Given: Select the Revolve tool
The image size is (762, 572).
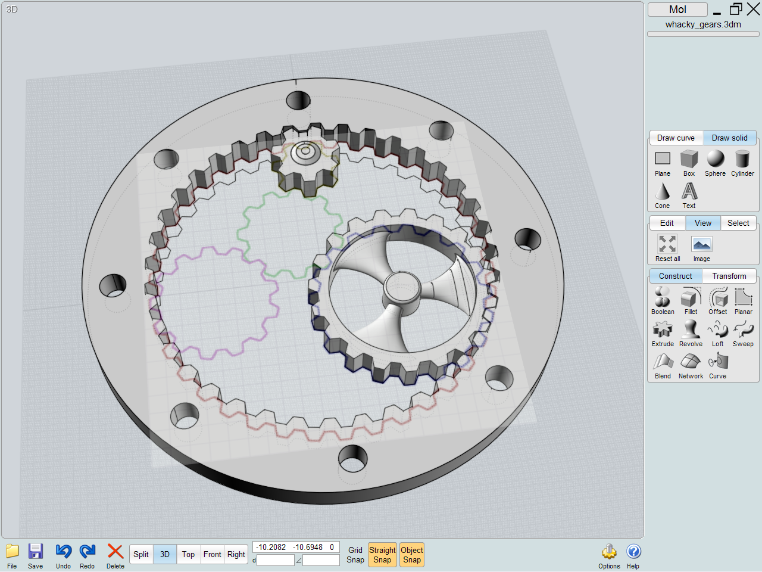Looking at the screenshot, I should coord(690,332).
